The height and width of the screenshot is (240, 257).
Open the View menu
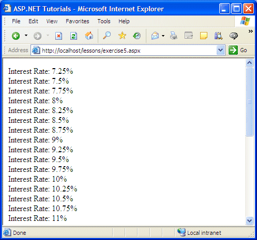click(x=52, y=21)
